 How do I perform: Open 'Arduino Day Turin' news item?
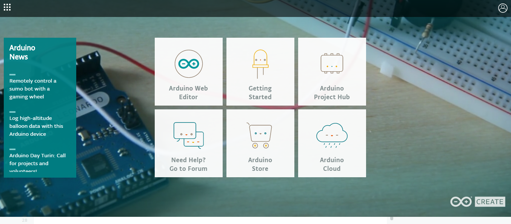(x=37, y=163)
